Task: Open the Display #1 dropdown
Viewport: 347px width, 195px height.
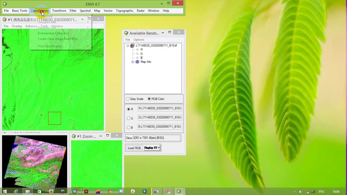Action: tap(152, 148)
